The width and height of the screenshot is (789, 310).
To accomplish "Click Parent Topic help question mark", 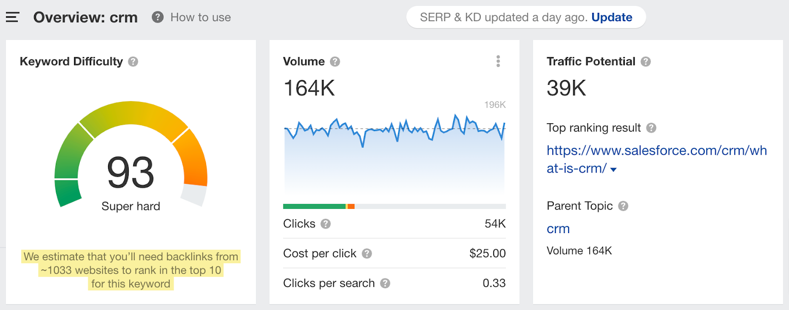I will pos(623,206).
